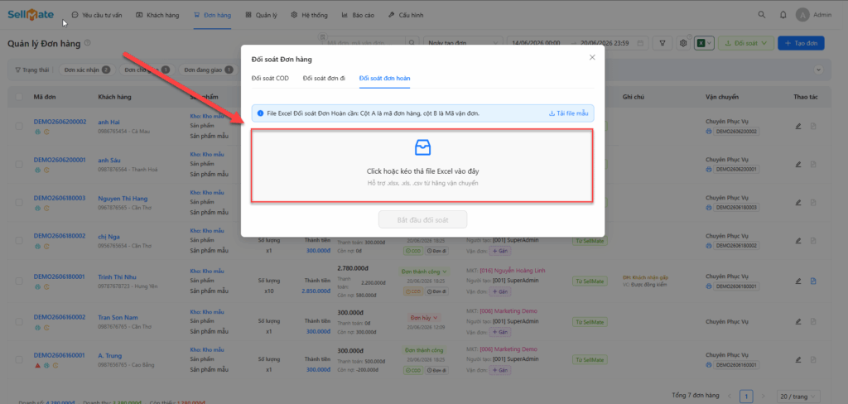Click the inbox upload icon in dialog
This screenshot has width=848, height=404.
pyautogui.click(x=422, y=147)
